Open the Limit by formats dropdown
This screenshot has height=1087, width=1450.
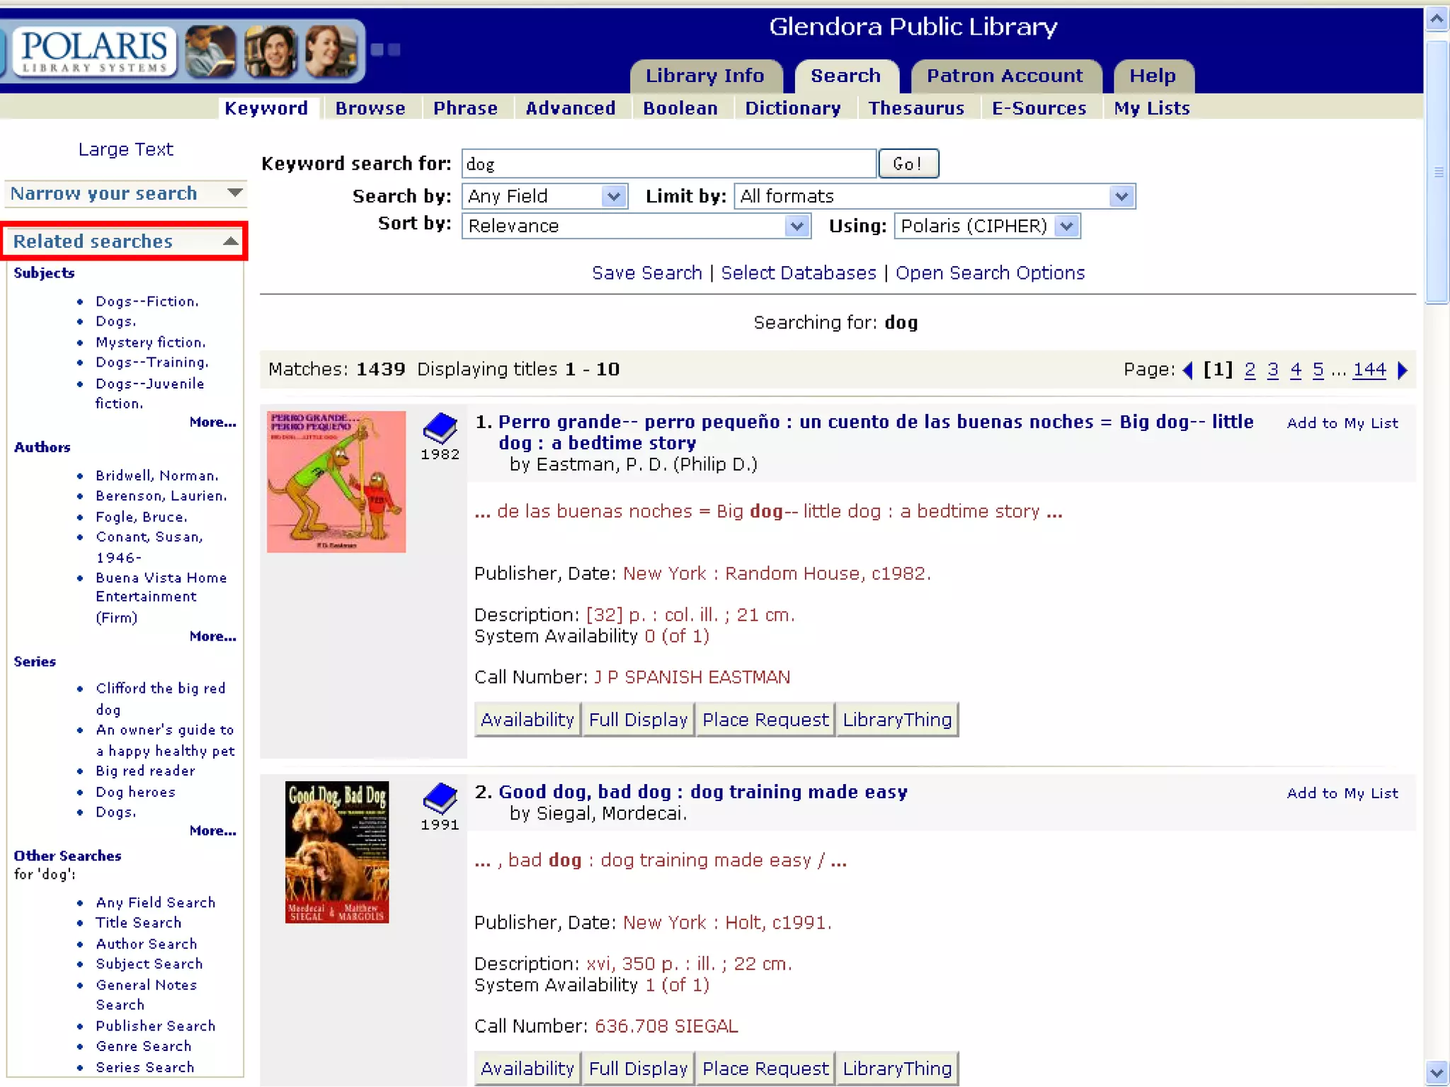(x=1121, y=196)
